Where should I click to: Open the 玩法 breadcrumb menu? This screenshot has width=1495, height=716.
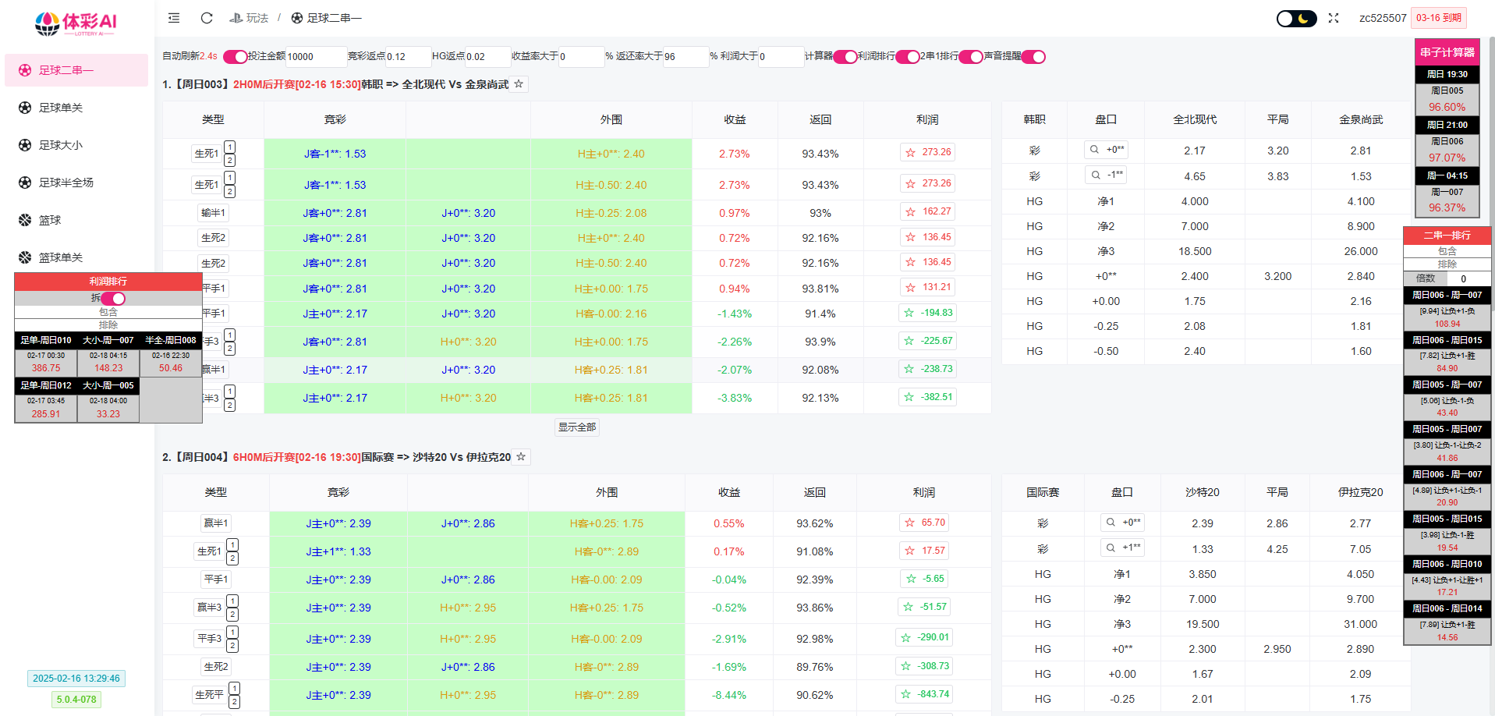click(x=250, y=18)
